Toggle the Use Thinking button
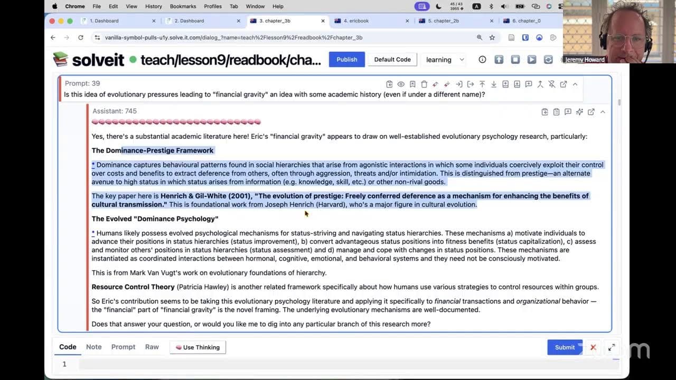 pos(198,347)
